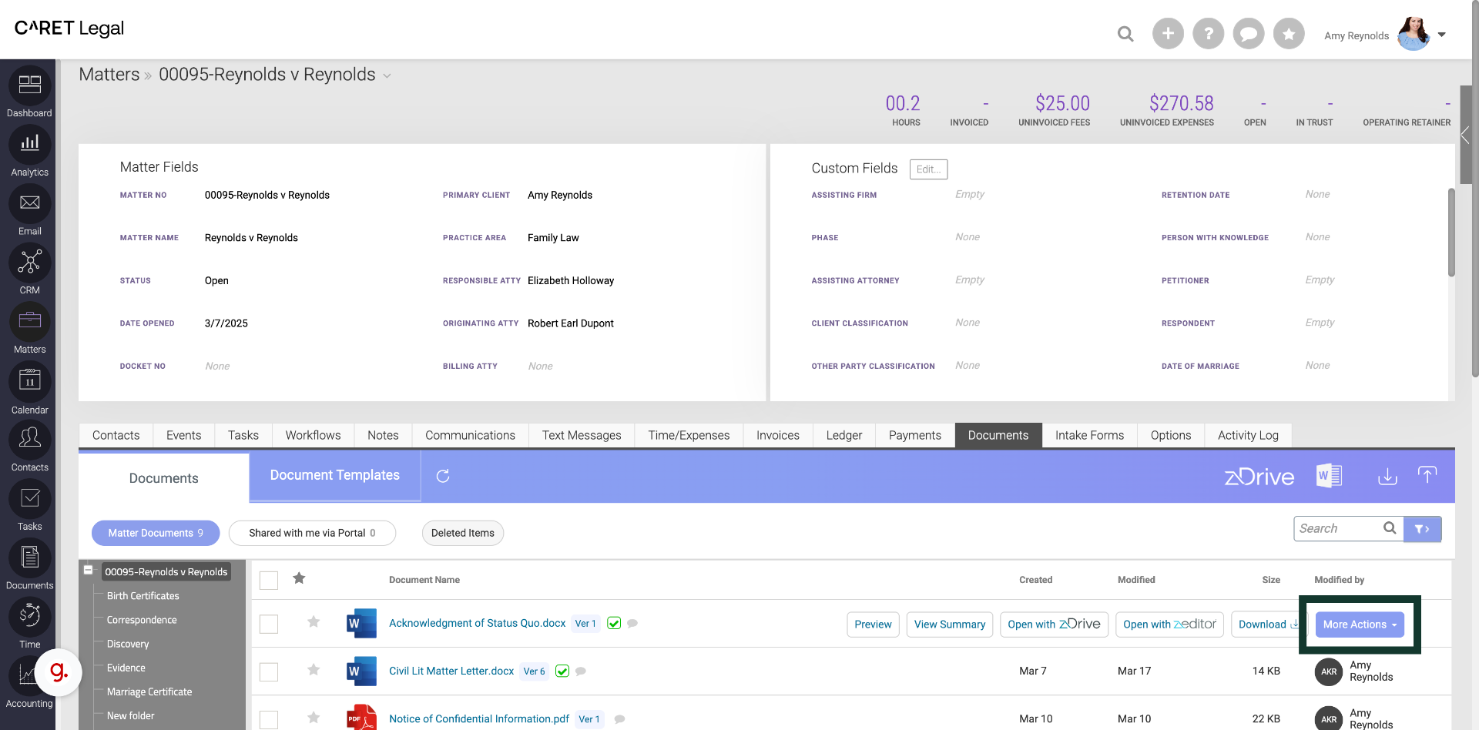Open the help question mark icon

[1208, 33]
